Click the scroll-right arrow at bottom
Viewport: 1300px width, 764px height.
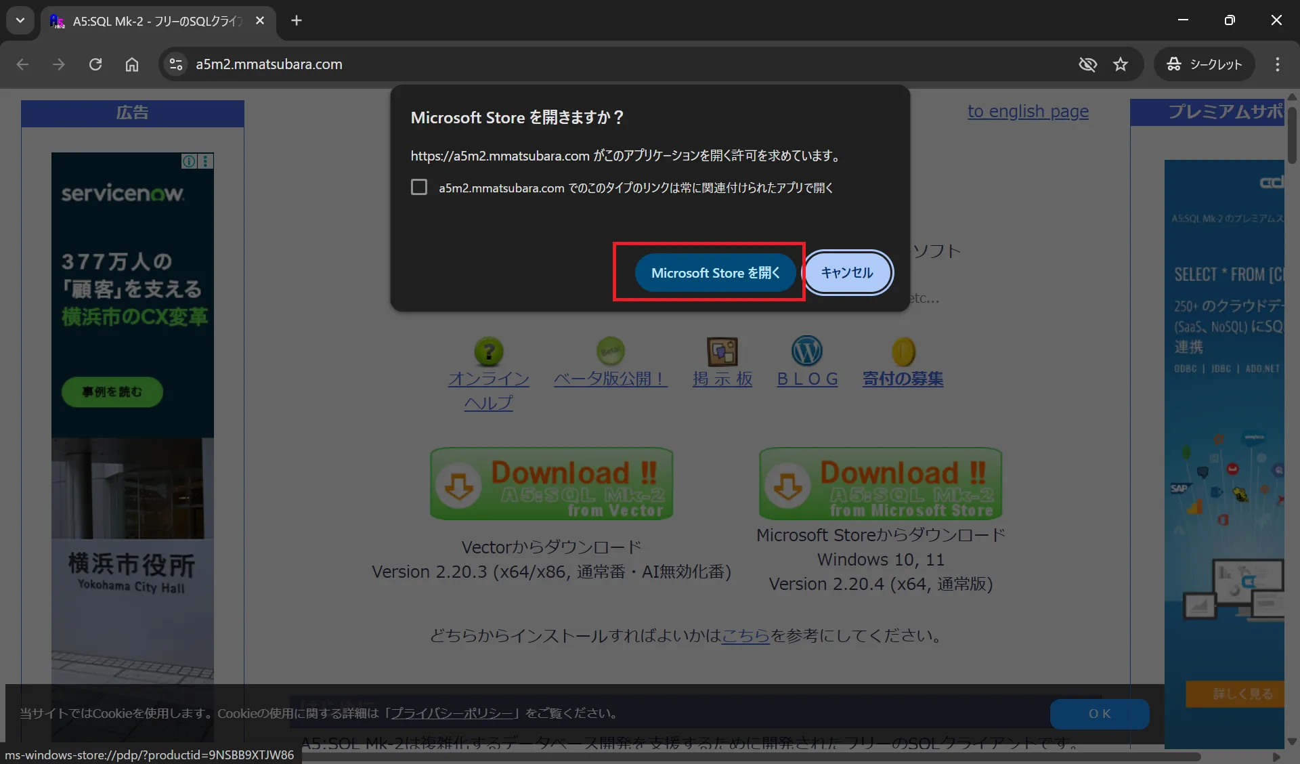(1277, 757)
